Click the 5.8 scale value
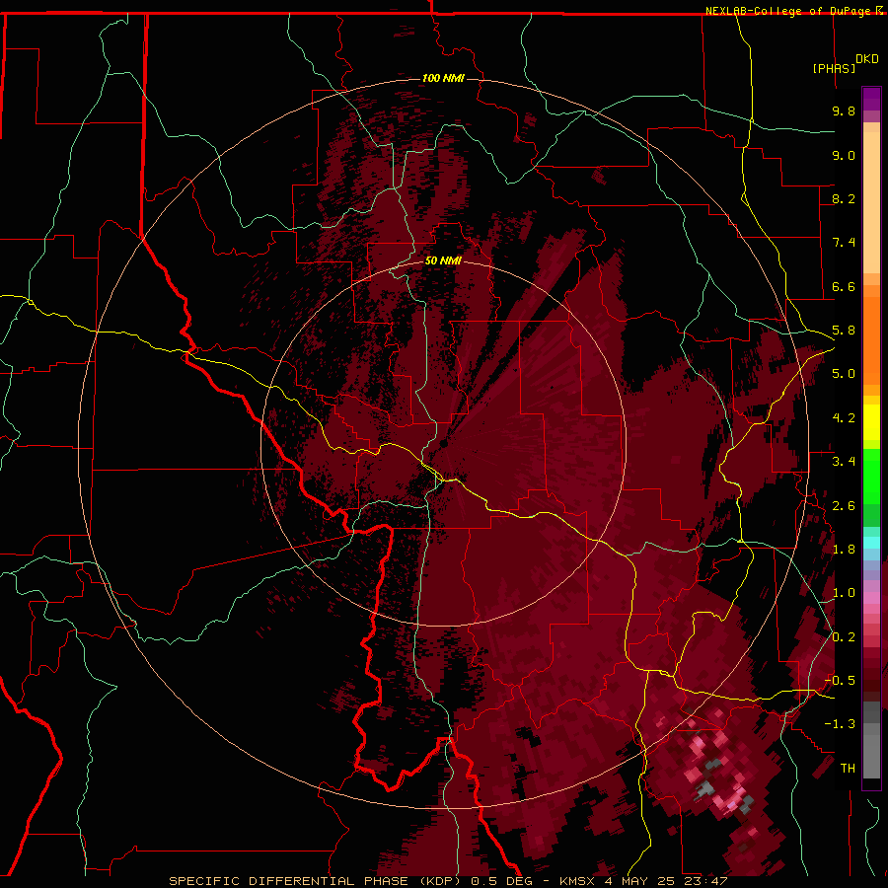Image resolution: width=888 pixels, height=888 pixels. click(844, 331)
